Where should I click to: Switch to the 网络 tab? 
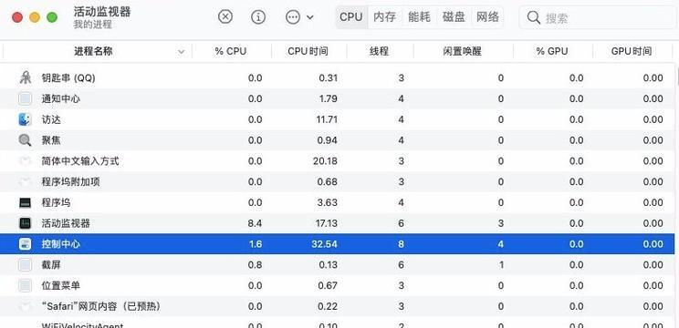487,16
